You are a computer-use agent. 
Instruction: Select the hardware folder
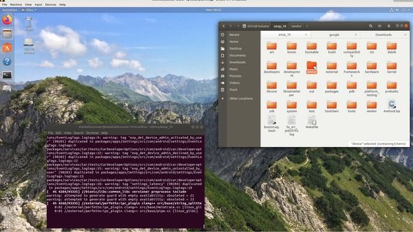click(x=372, y=67)
